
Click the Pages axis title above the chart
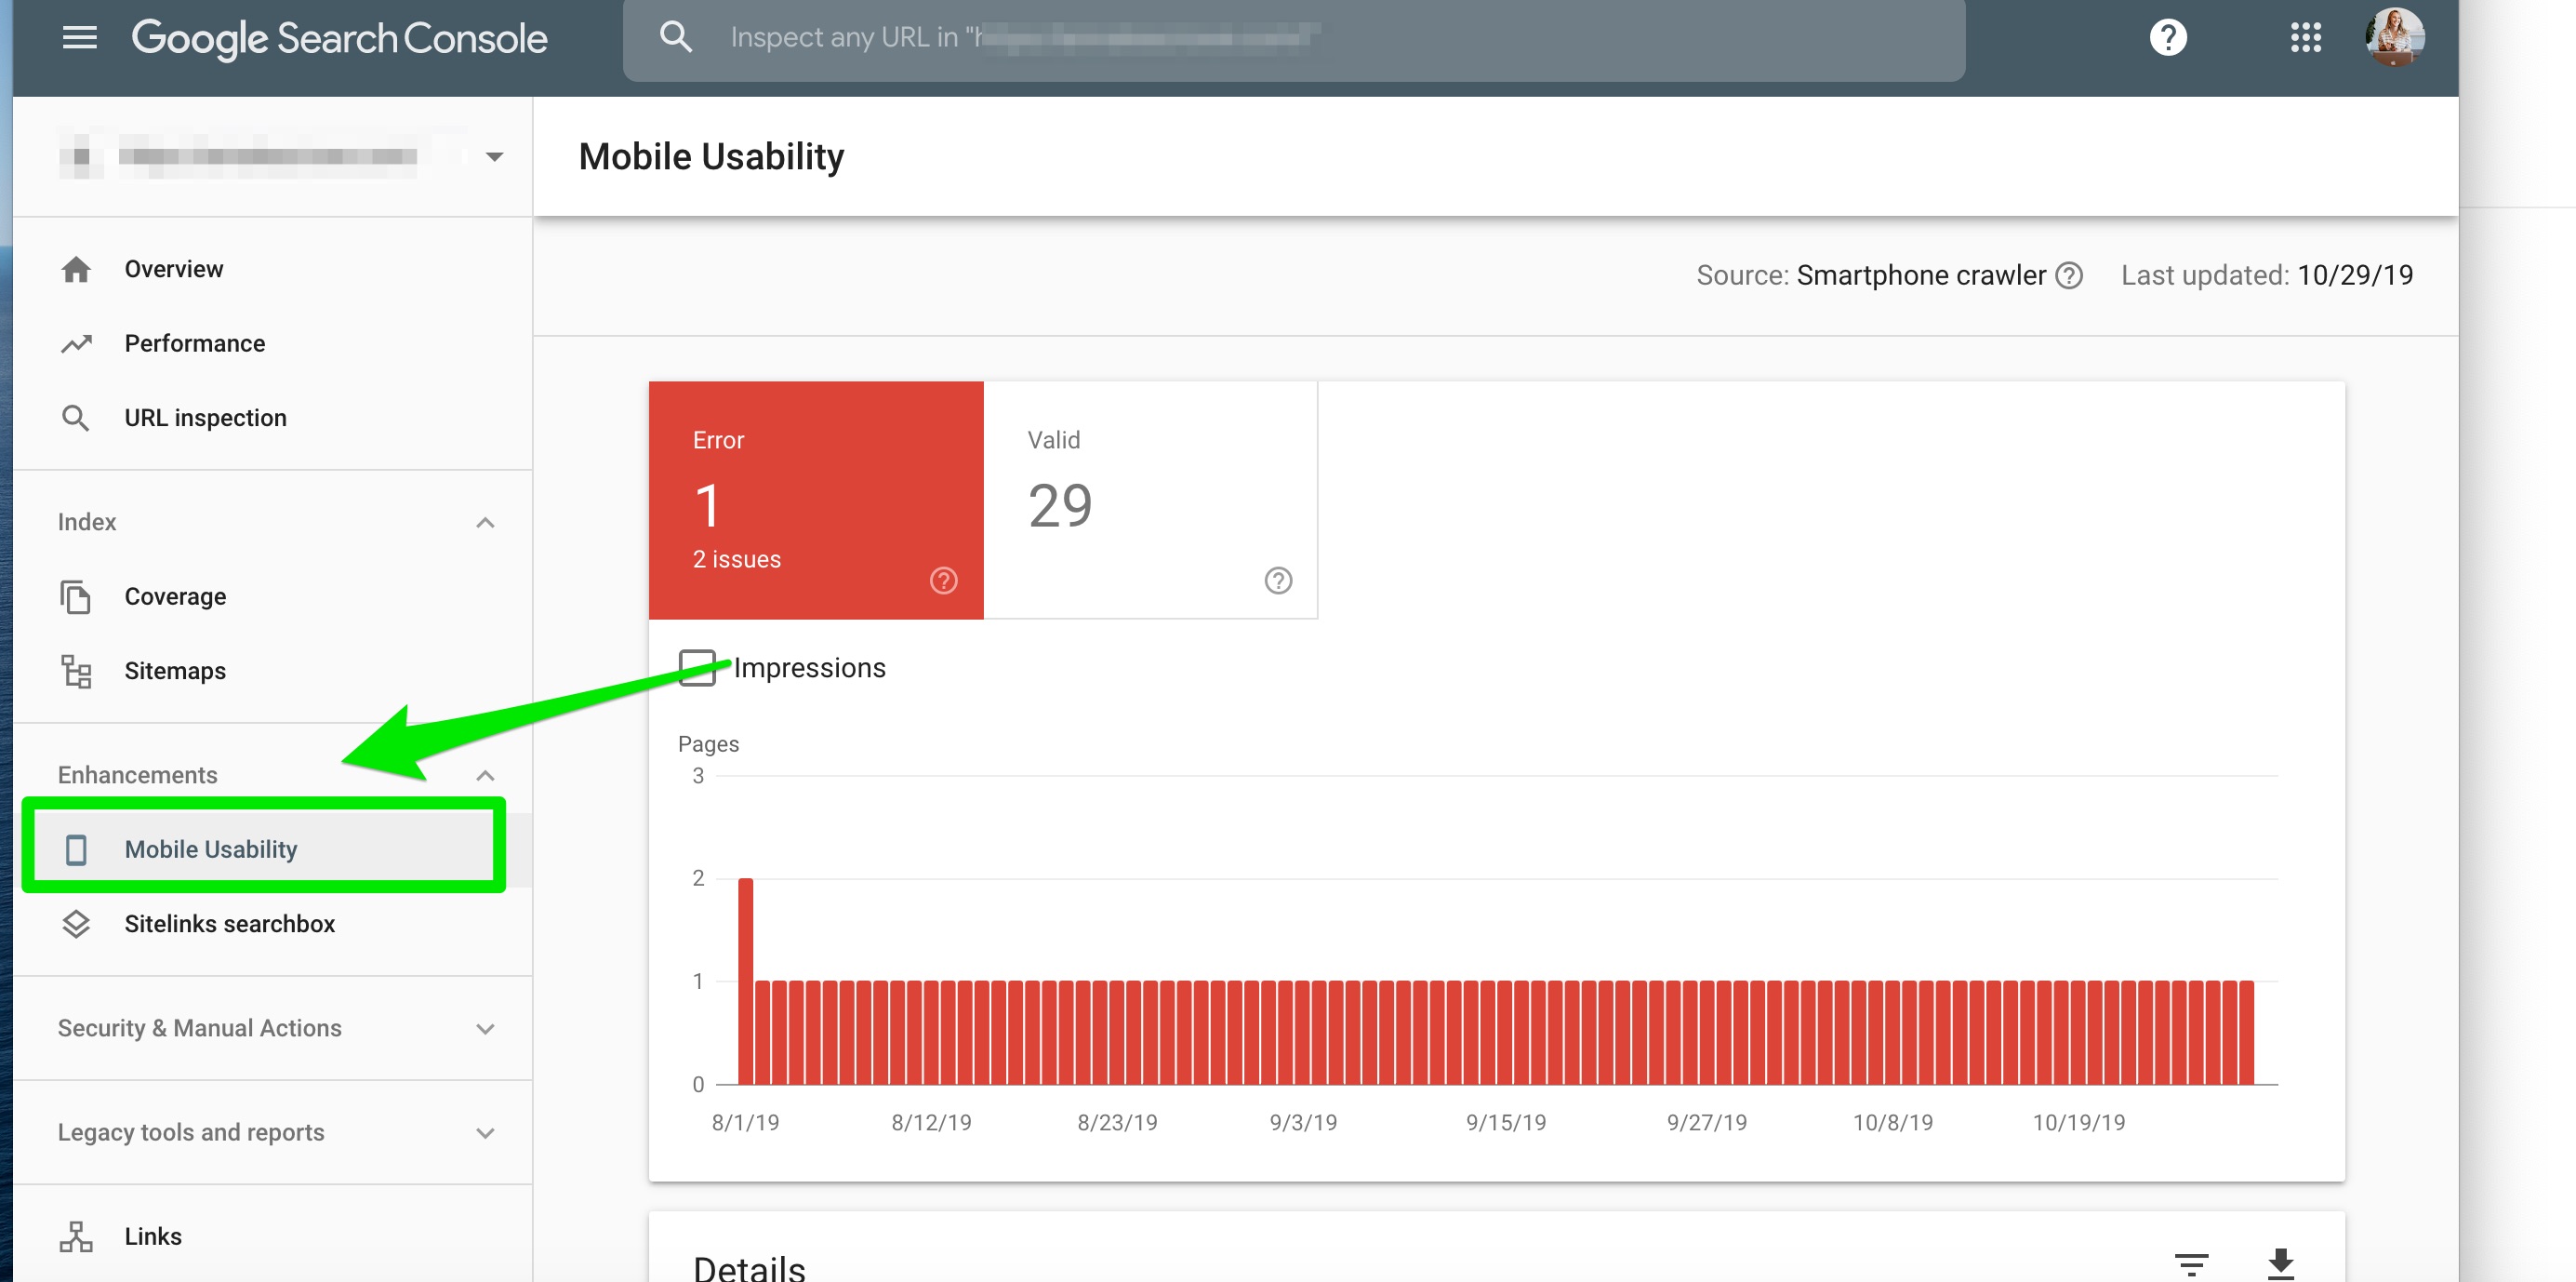(x=708, y=744)
